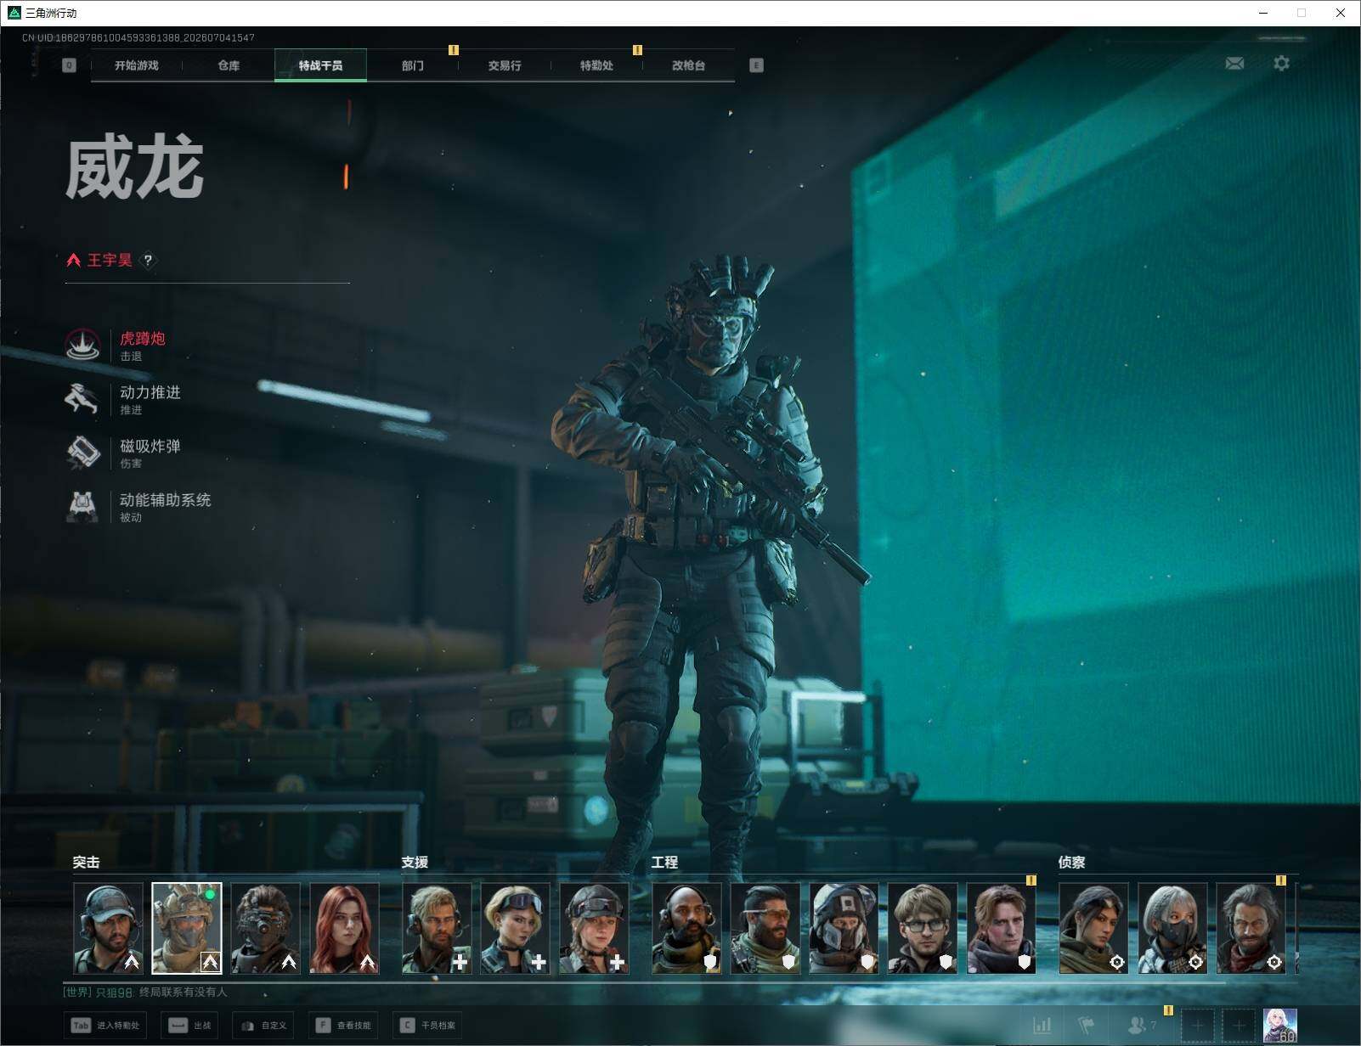
Task: Pick the bearded engineer with orange glasses
Action: [x=765, y=928]
